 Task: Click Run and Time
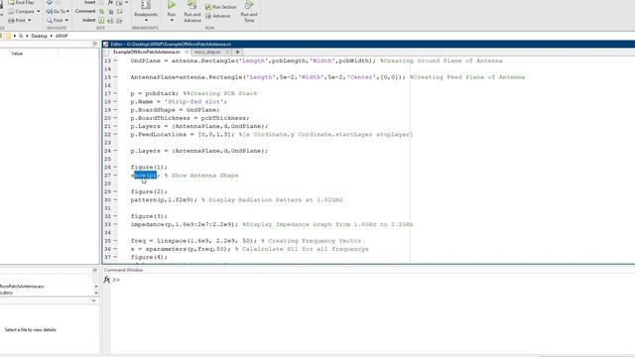(249, 11)
